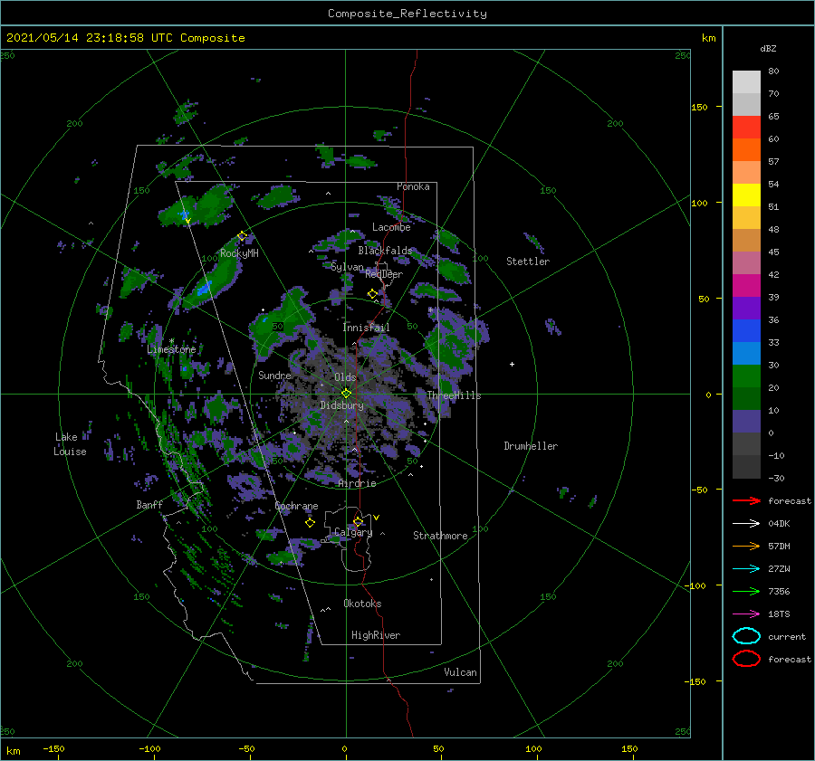Screen dimensions: 815x761
Task: Click the yellow diamond marker below Cochrane
Action: coord(310,523)
